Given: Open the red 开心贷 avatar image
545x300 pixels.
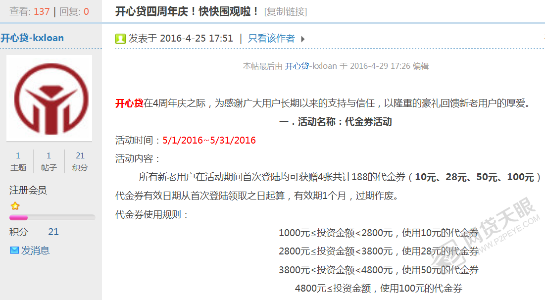Looking at the screenshot, I should tap(50, 98).
